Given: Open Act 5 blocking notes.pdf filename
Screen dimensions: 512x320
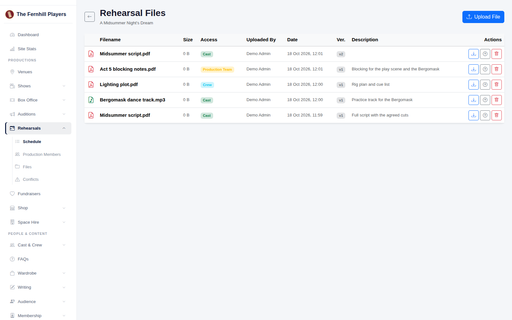Looking at the screenshot, I should click(x=128, y=69).
